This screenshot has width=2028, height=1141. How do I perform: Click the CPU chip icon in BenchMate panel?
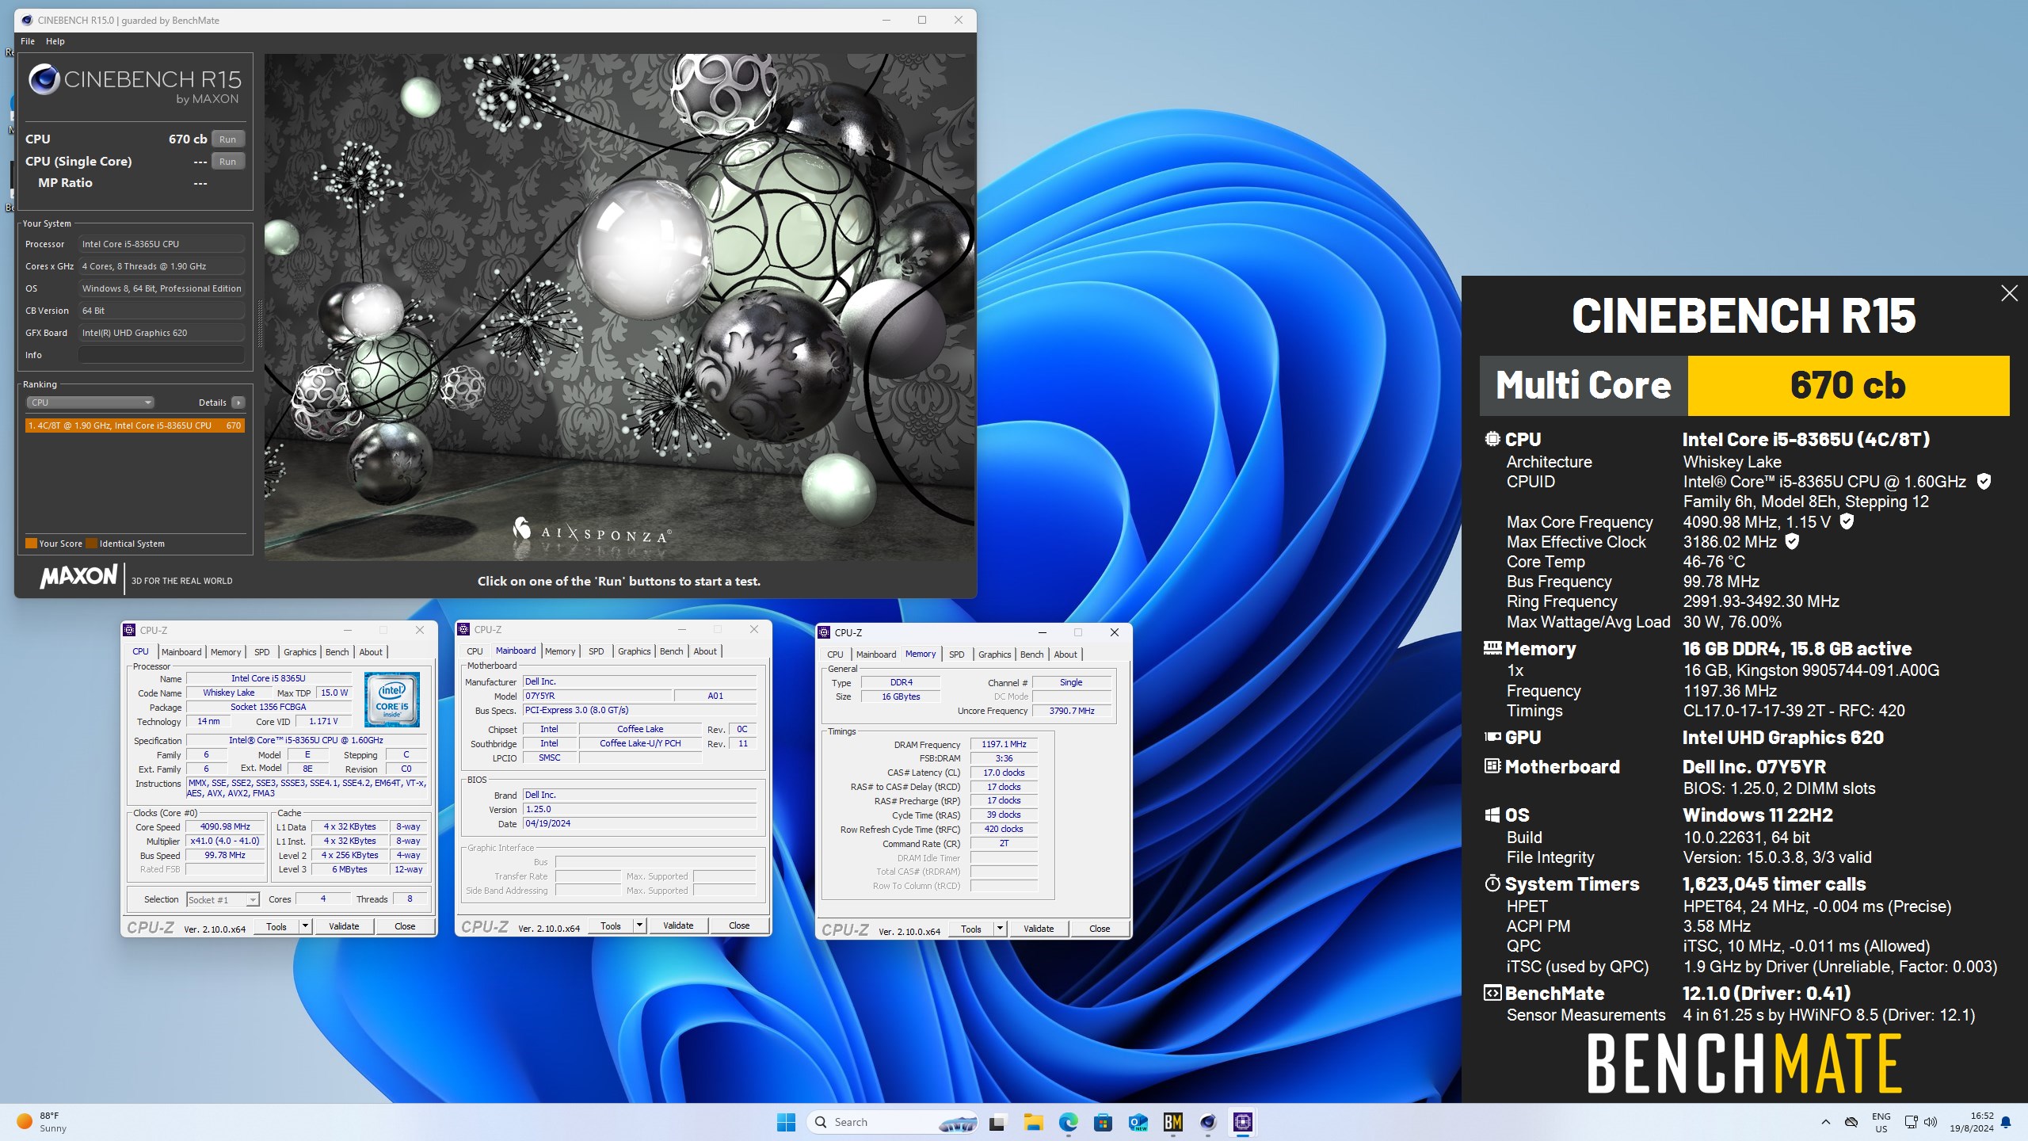coord(1492,439)
